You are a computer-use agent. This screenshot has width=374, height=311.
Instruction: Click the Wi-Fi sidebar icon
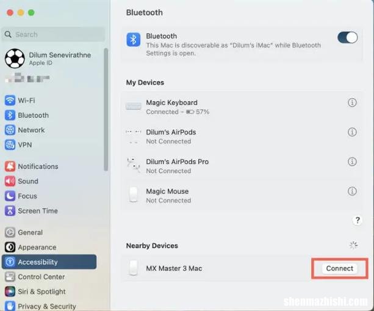10,101
